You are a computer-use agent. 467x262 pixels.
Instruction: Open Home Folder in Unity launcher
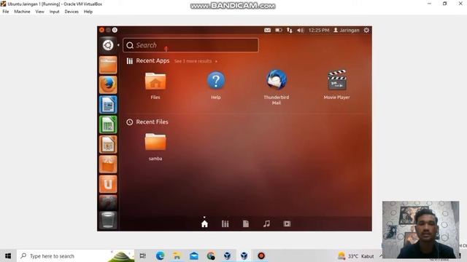pos(108,65)
